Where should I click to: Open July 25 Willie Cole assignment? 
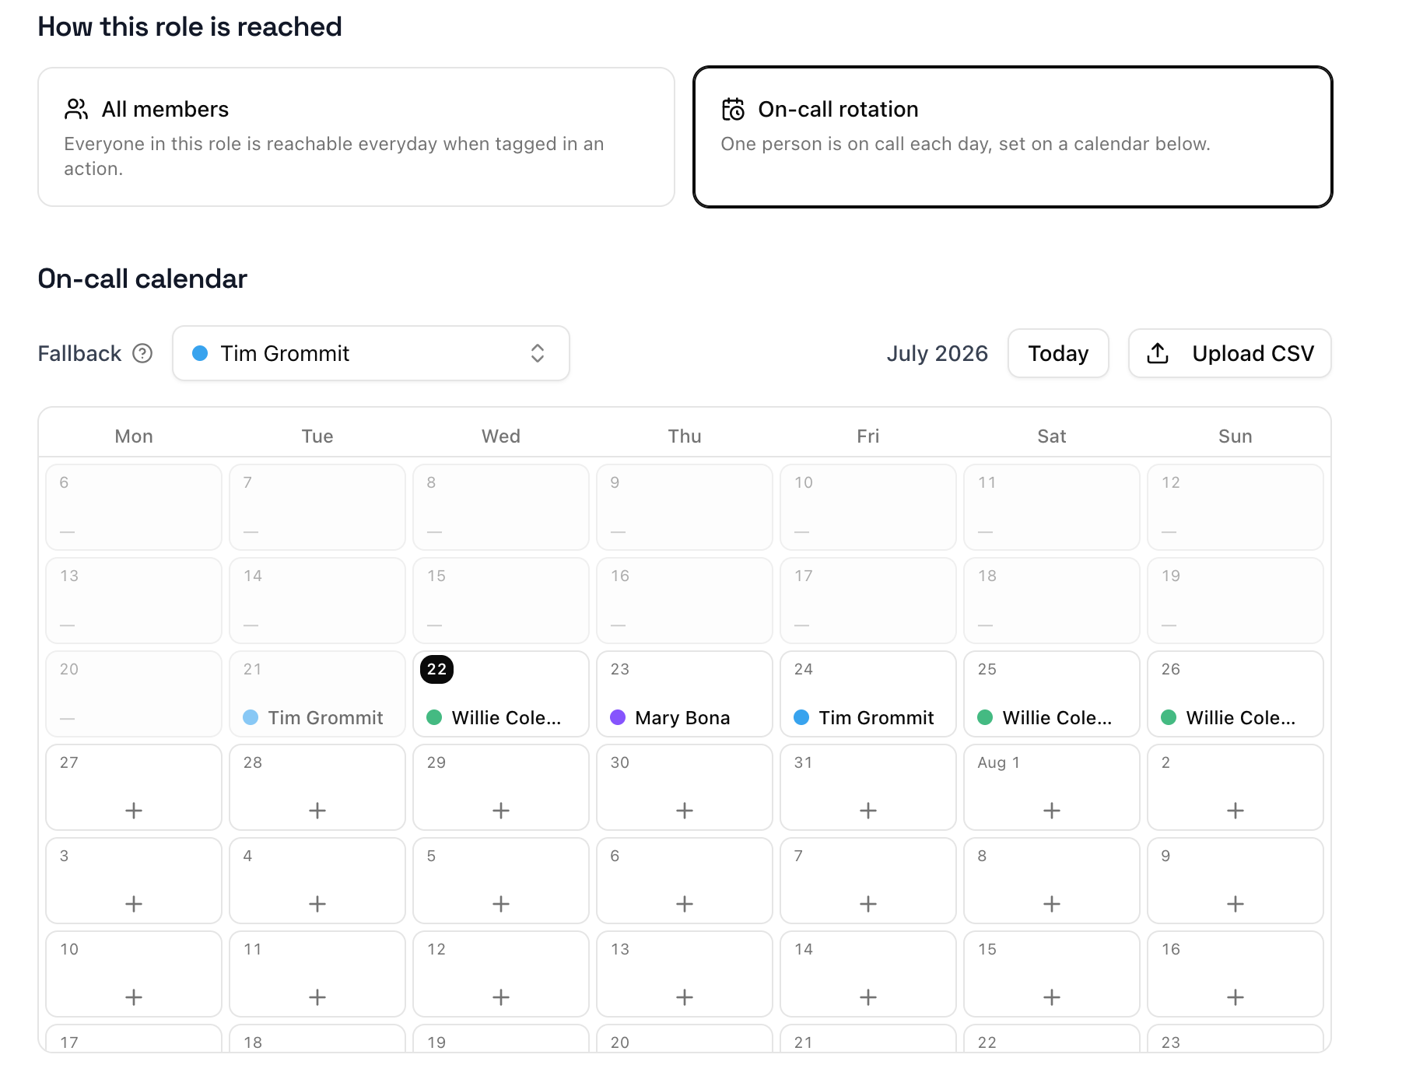point(1052,694)
